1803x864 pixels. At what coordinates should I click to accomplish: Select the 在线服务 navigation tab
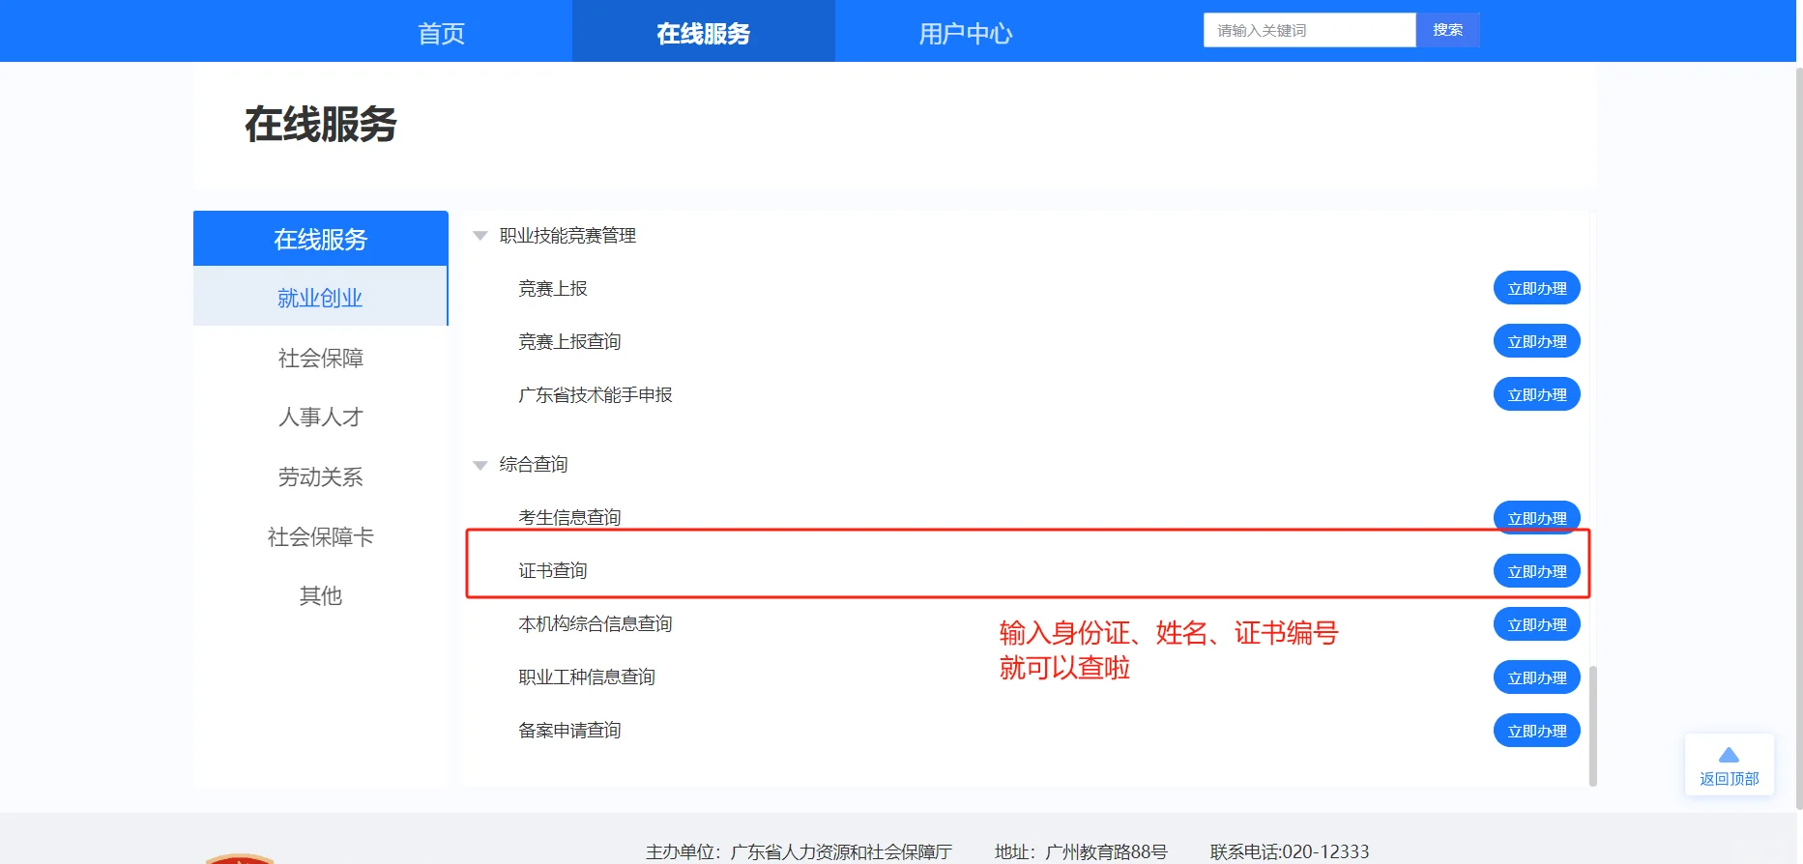click(703, 33)
